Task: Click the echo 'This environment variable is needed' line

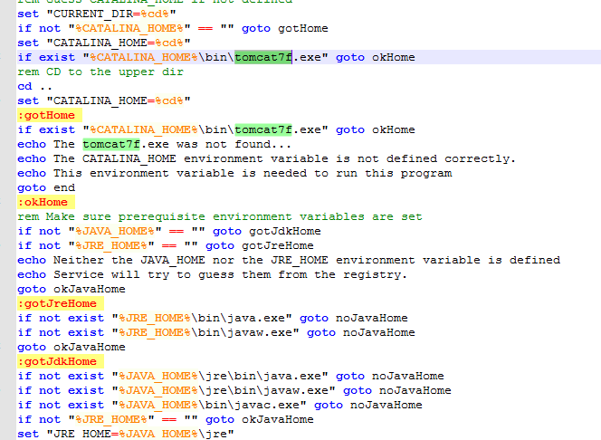Action: pyautogui.click(x=234, y=173)
